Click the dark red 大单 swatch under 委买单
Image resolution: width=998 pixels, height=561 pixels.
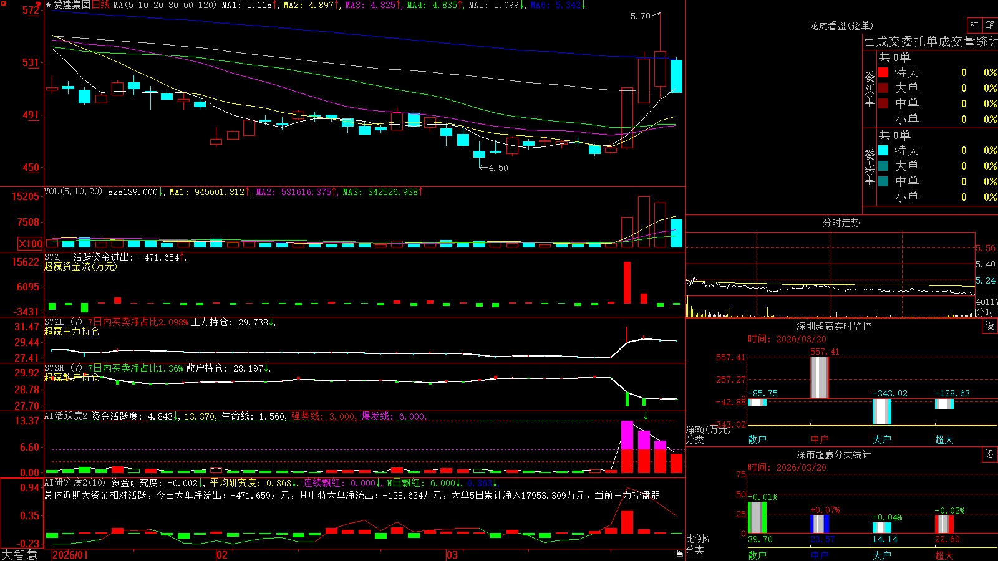pyautogui.click(x=883, y=88)
